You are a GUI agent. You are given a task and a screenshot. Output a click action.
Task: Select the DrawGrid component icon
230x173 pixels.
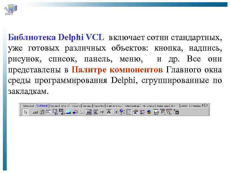[x=62, y=112]
